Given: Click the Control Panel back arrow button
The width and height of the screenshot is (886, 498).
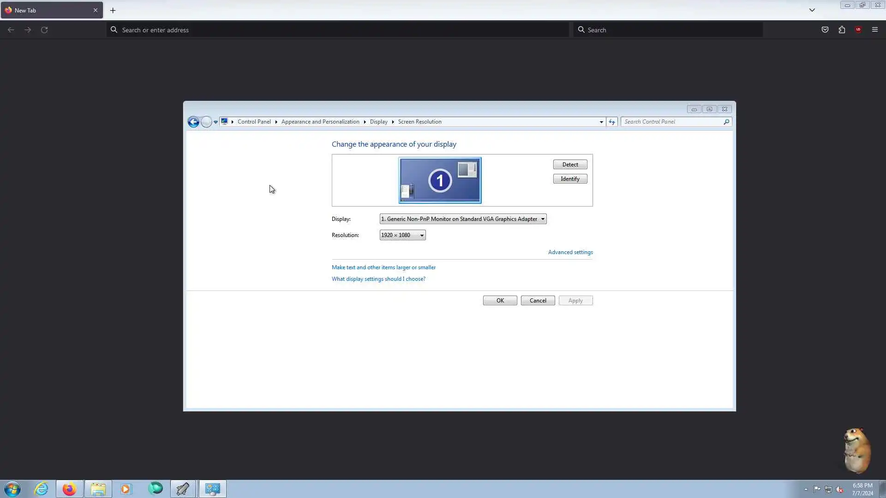Looking at the screenshot, I should 193,122.
